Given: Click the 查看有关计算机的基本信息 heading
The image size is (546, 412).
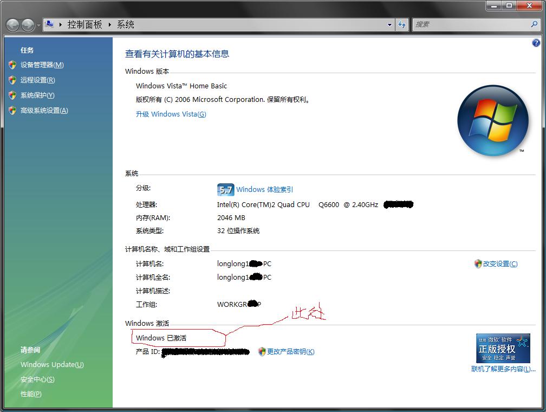Looking at the screenshot, I should [177, 54].
